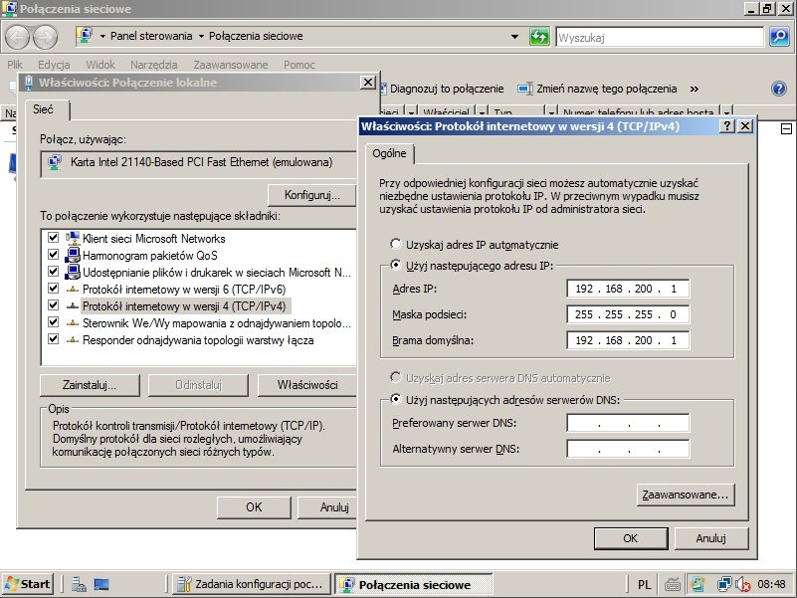Open the blue help icon

(779, 89)
